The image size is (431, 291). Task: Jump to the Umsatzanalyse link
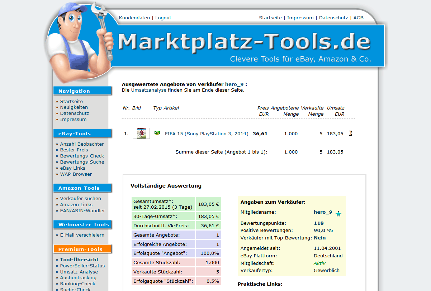click(149, 90)
